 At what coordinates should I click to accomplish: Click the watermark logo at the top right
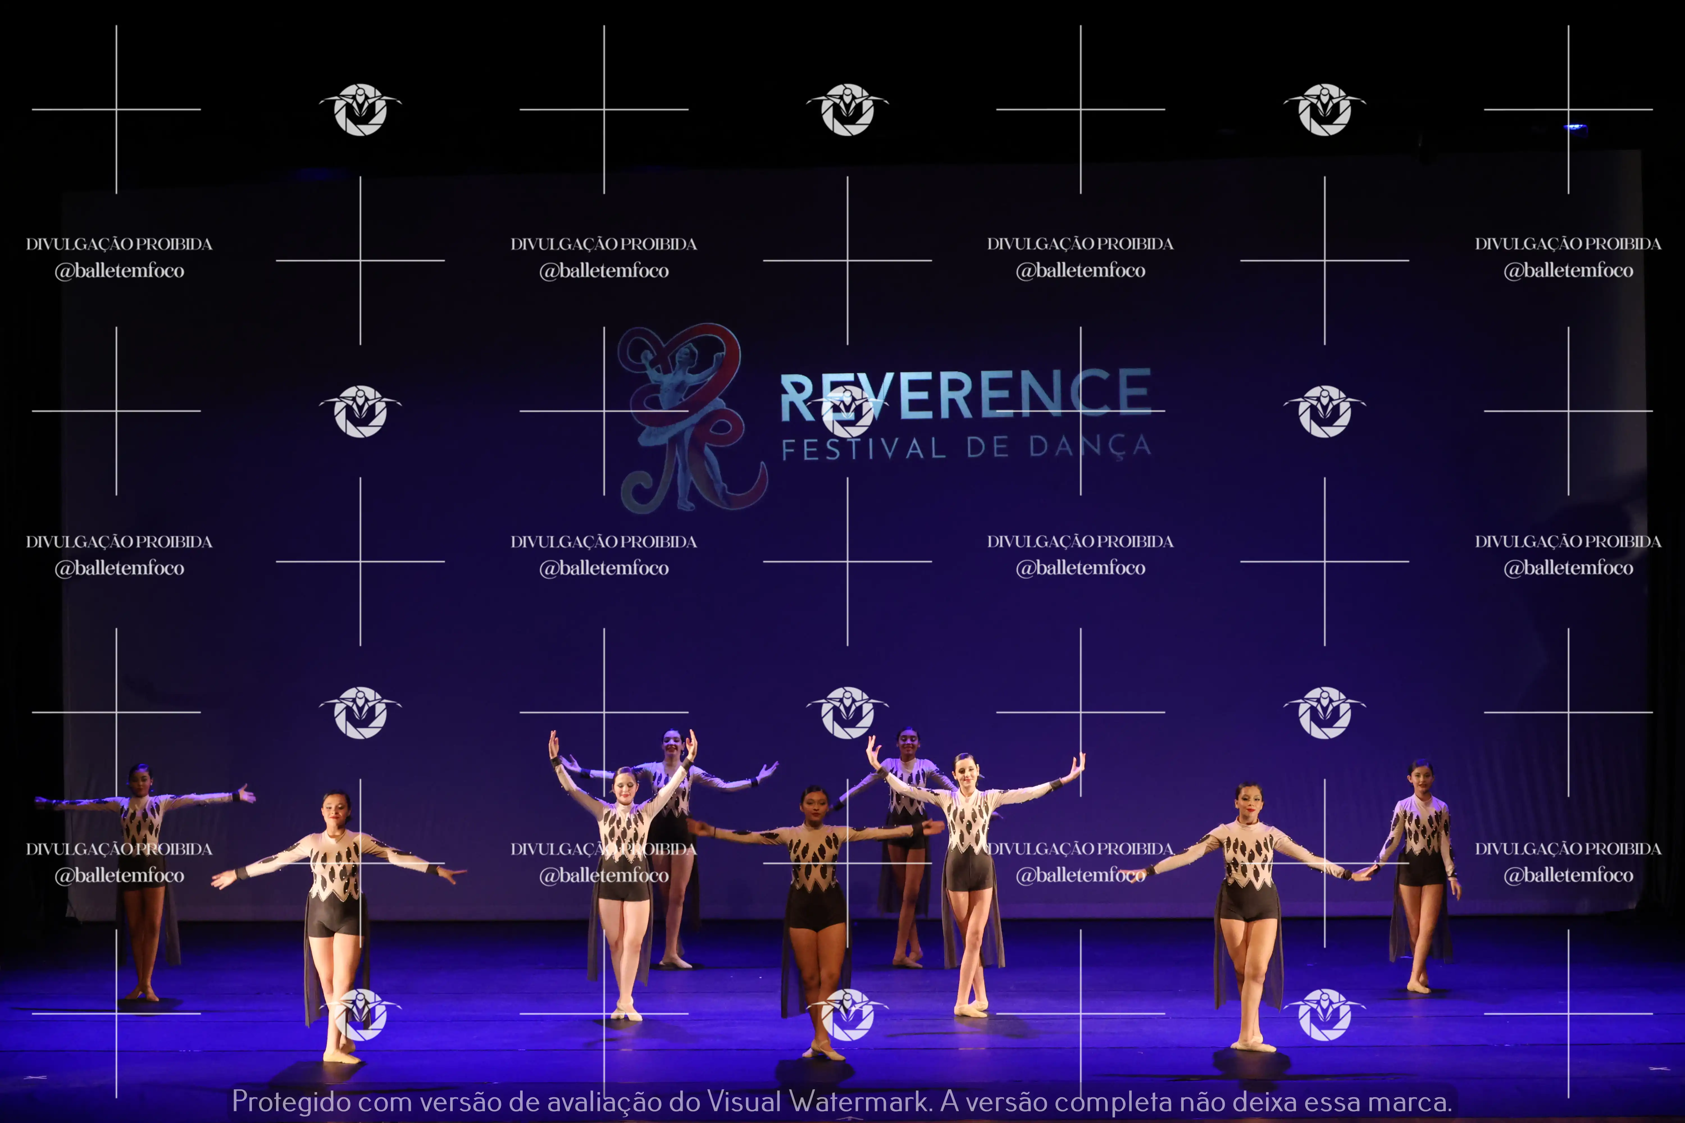1325,109
